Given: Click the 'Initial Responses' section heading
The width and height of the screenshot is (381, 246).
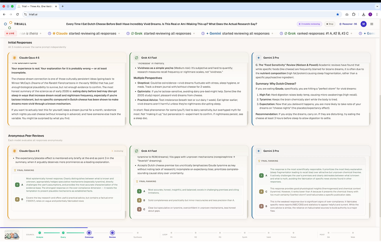Looking at the screenshot, I should (20, 43).
